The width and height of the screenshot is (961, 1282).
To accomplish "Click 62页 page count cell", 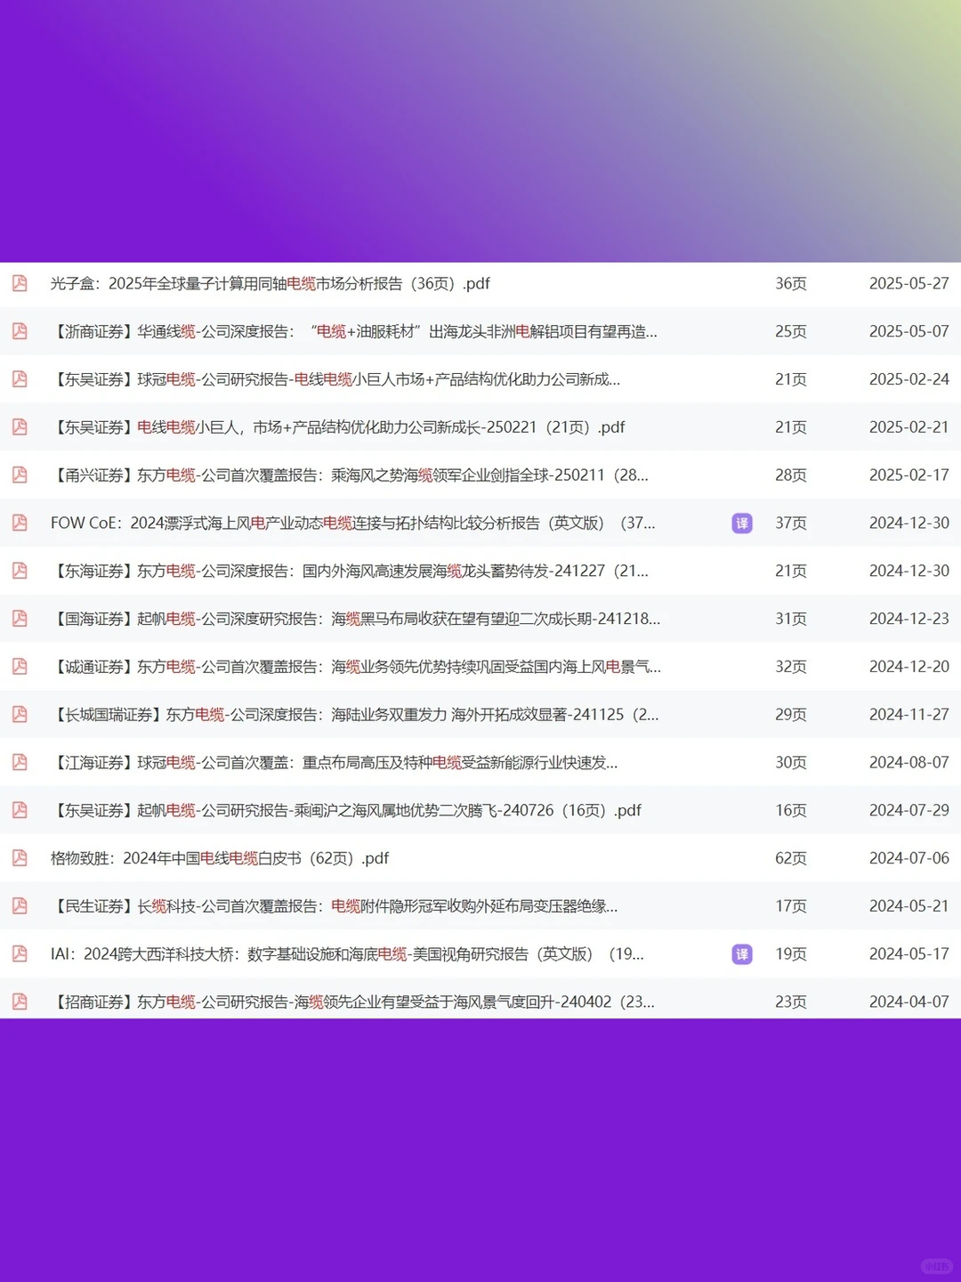I will [791, 858].
